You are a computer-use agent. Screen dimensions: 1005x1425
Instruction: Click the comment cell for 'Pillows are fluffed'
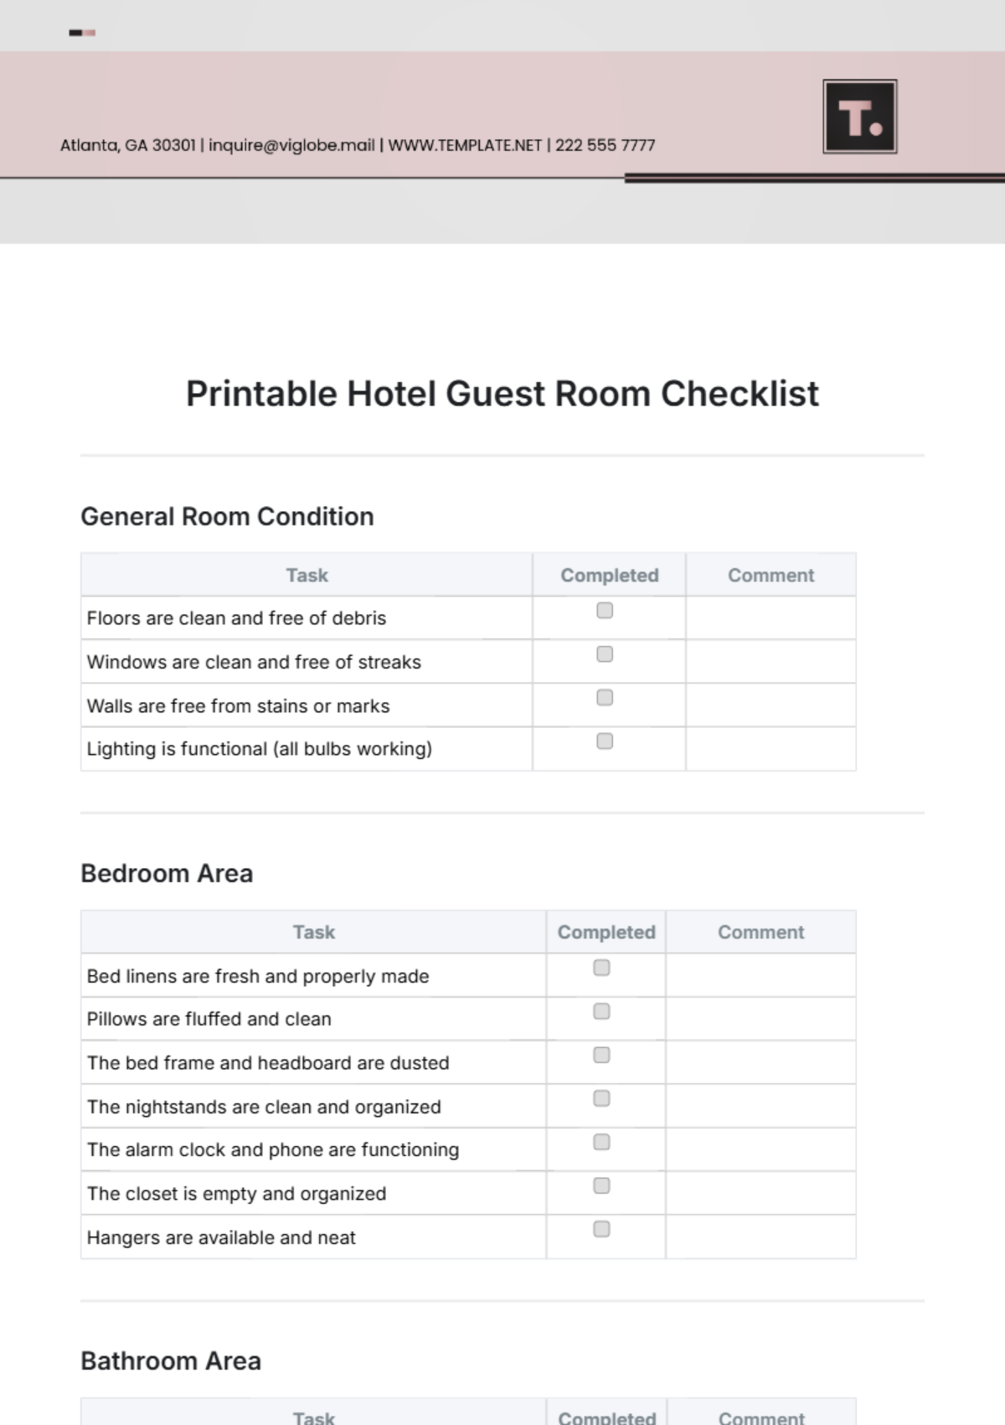[x=760, y=1019]
